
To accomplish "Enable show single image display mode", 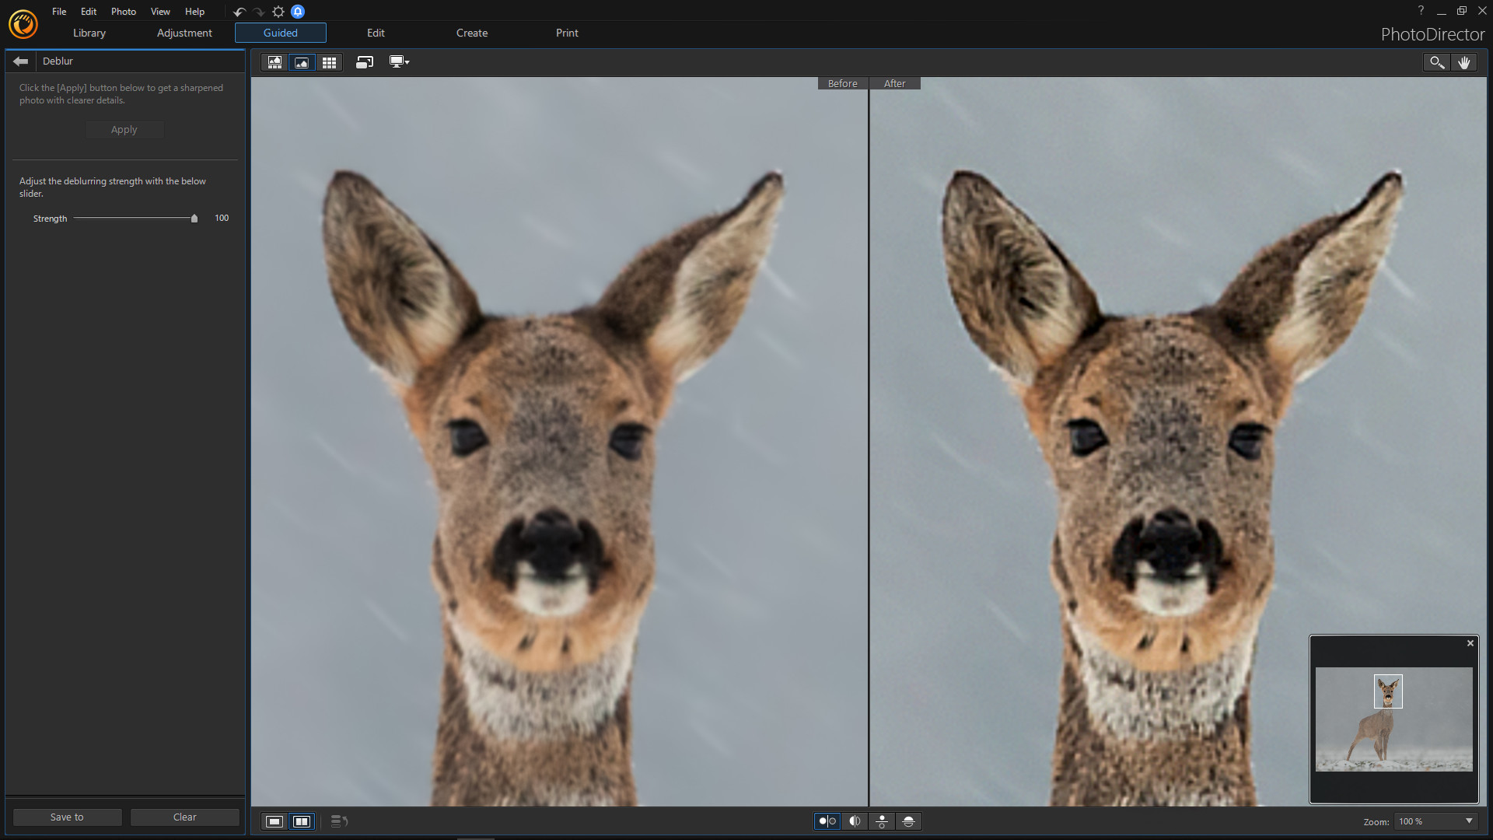I will click(274, 821).
